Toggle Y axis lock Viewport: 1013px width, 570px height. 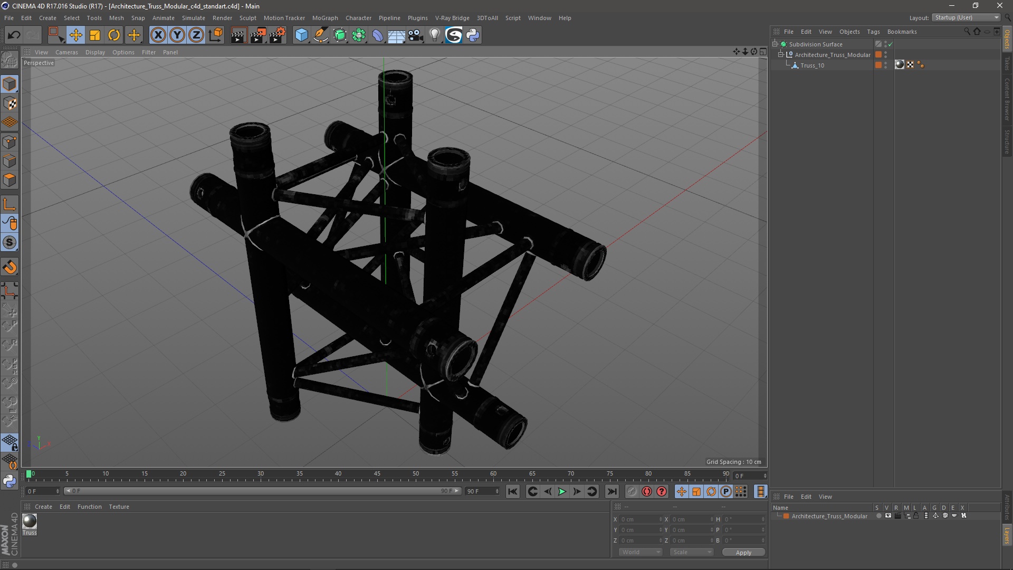[x=177, y=35]
